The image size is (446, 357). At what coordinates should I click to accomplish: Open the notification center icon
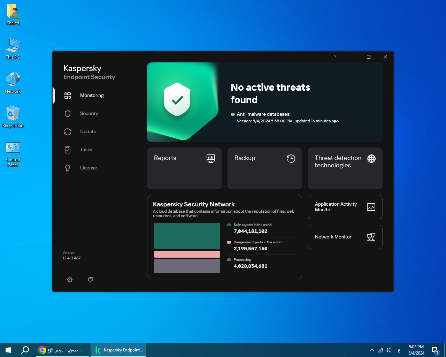coord(435,350)
